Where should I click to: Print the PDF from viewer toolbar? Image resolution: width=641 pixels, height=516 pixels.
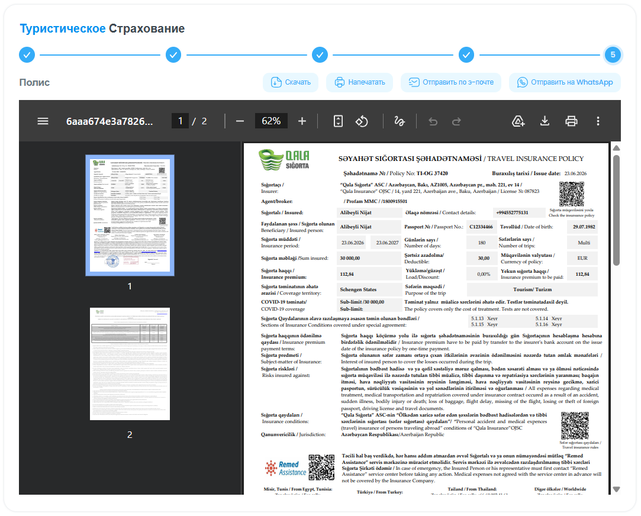571,121
